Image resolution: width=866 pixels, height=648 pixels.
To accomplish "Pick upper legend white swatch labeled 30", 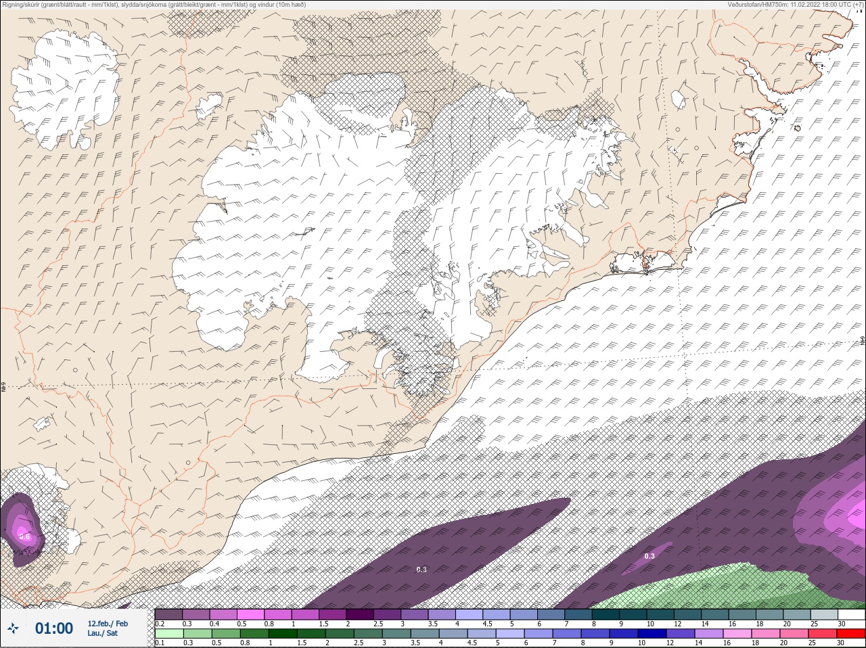I will point(851,614).
